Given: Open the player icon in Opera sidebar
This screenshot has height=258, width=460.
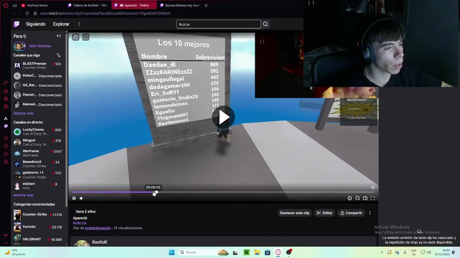Looking at the screenshot, I should coord(6,138).
